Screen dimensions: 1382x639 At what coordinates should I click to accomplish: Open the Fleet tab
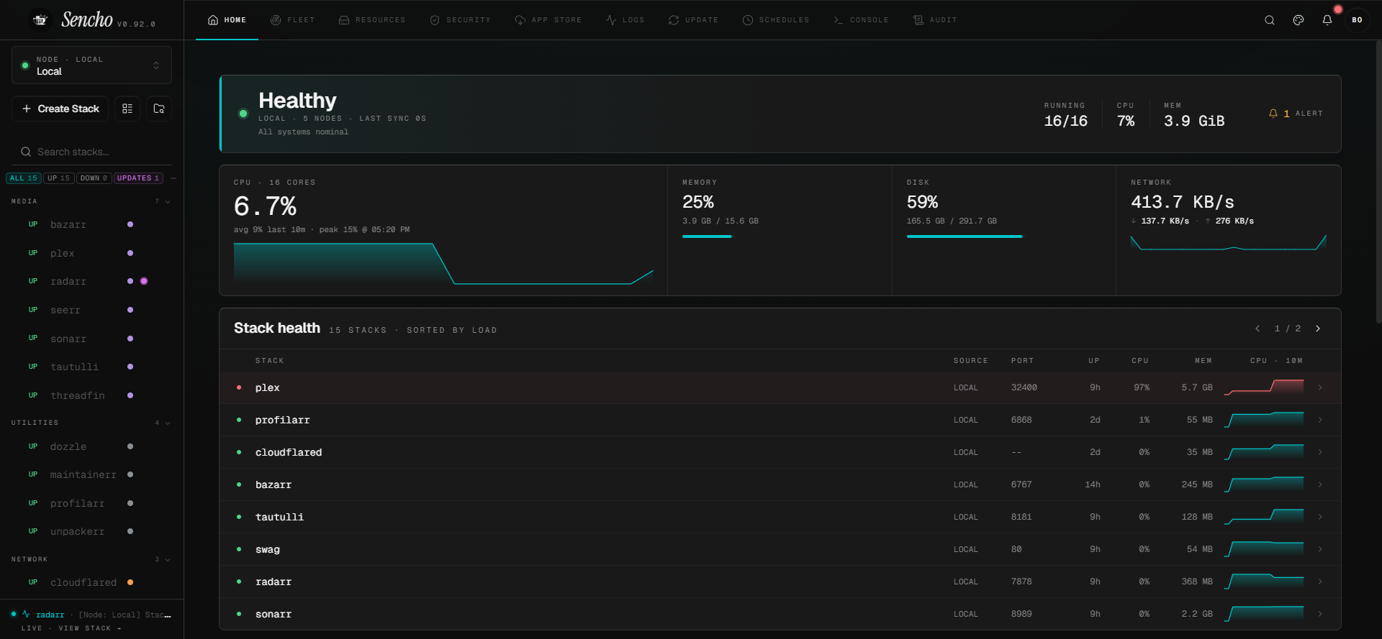tap(293, 20)
